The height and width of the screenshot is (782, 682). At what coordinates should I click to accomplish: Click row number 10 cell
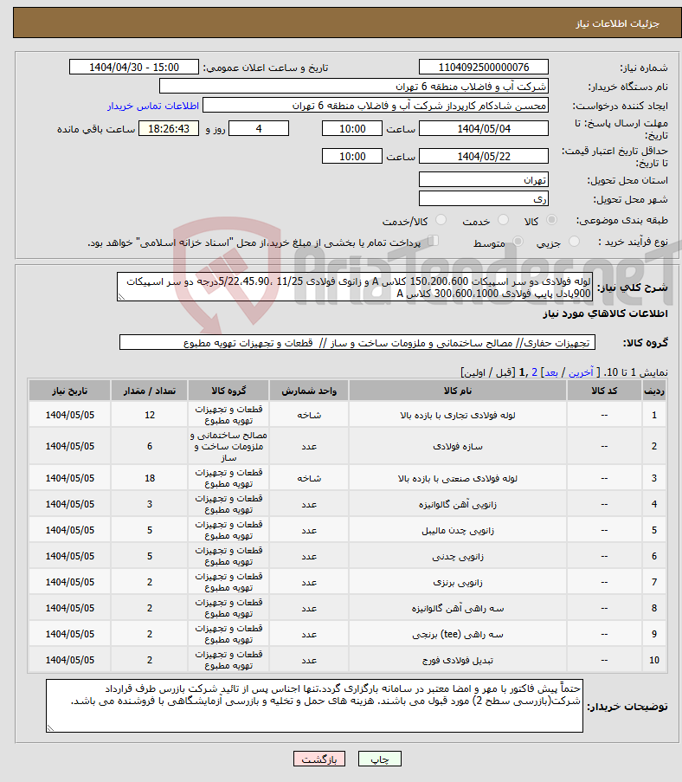tap(654, 659)
